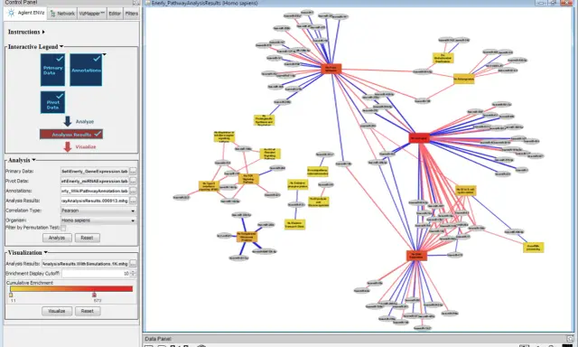Toggle the Primary Data legend tile

pyautogui.click(x=52, y=70)
